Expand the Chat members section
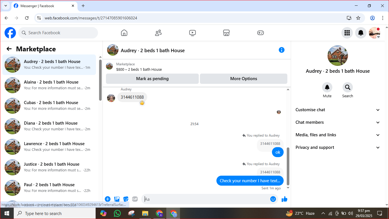Image resolution: width=389 pixels, height=219 pixels. tap(338, 122)
